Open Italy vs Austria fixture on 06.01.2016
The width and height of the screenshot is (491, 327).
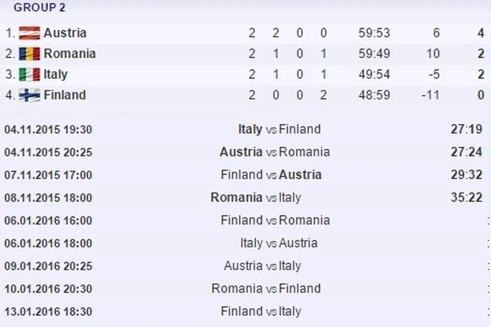coord(279,243)
